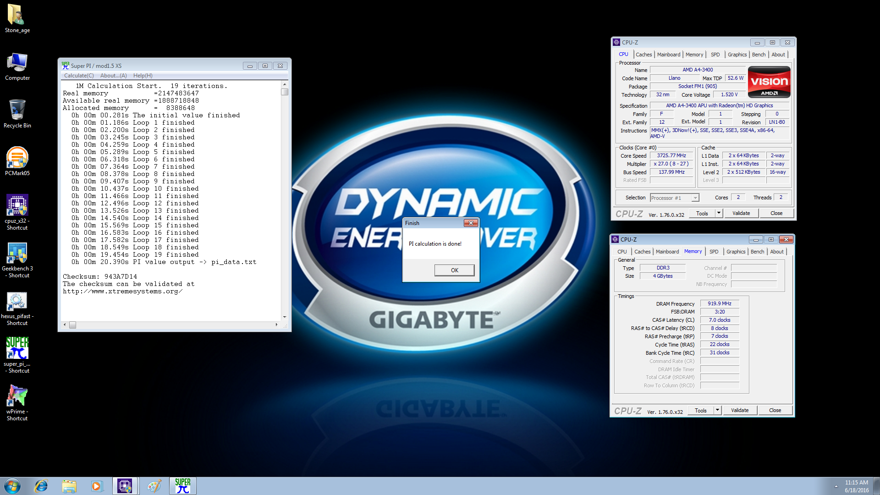
Task: Click Super PI vertical scrollbar up arrow
Action: [x=285, y=84]
